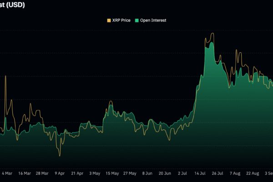The image size is (273, 182).
Task: Click the green Open Interest legend swatch
Action: 136,20
